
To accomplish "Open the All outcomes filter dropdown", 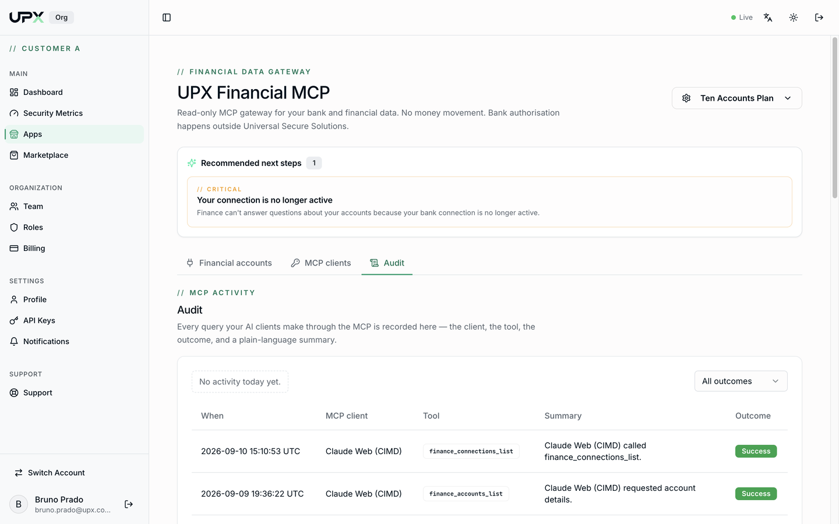I will (x=741, y=381).
